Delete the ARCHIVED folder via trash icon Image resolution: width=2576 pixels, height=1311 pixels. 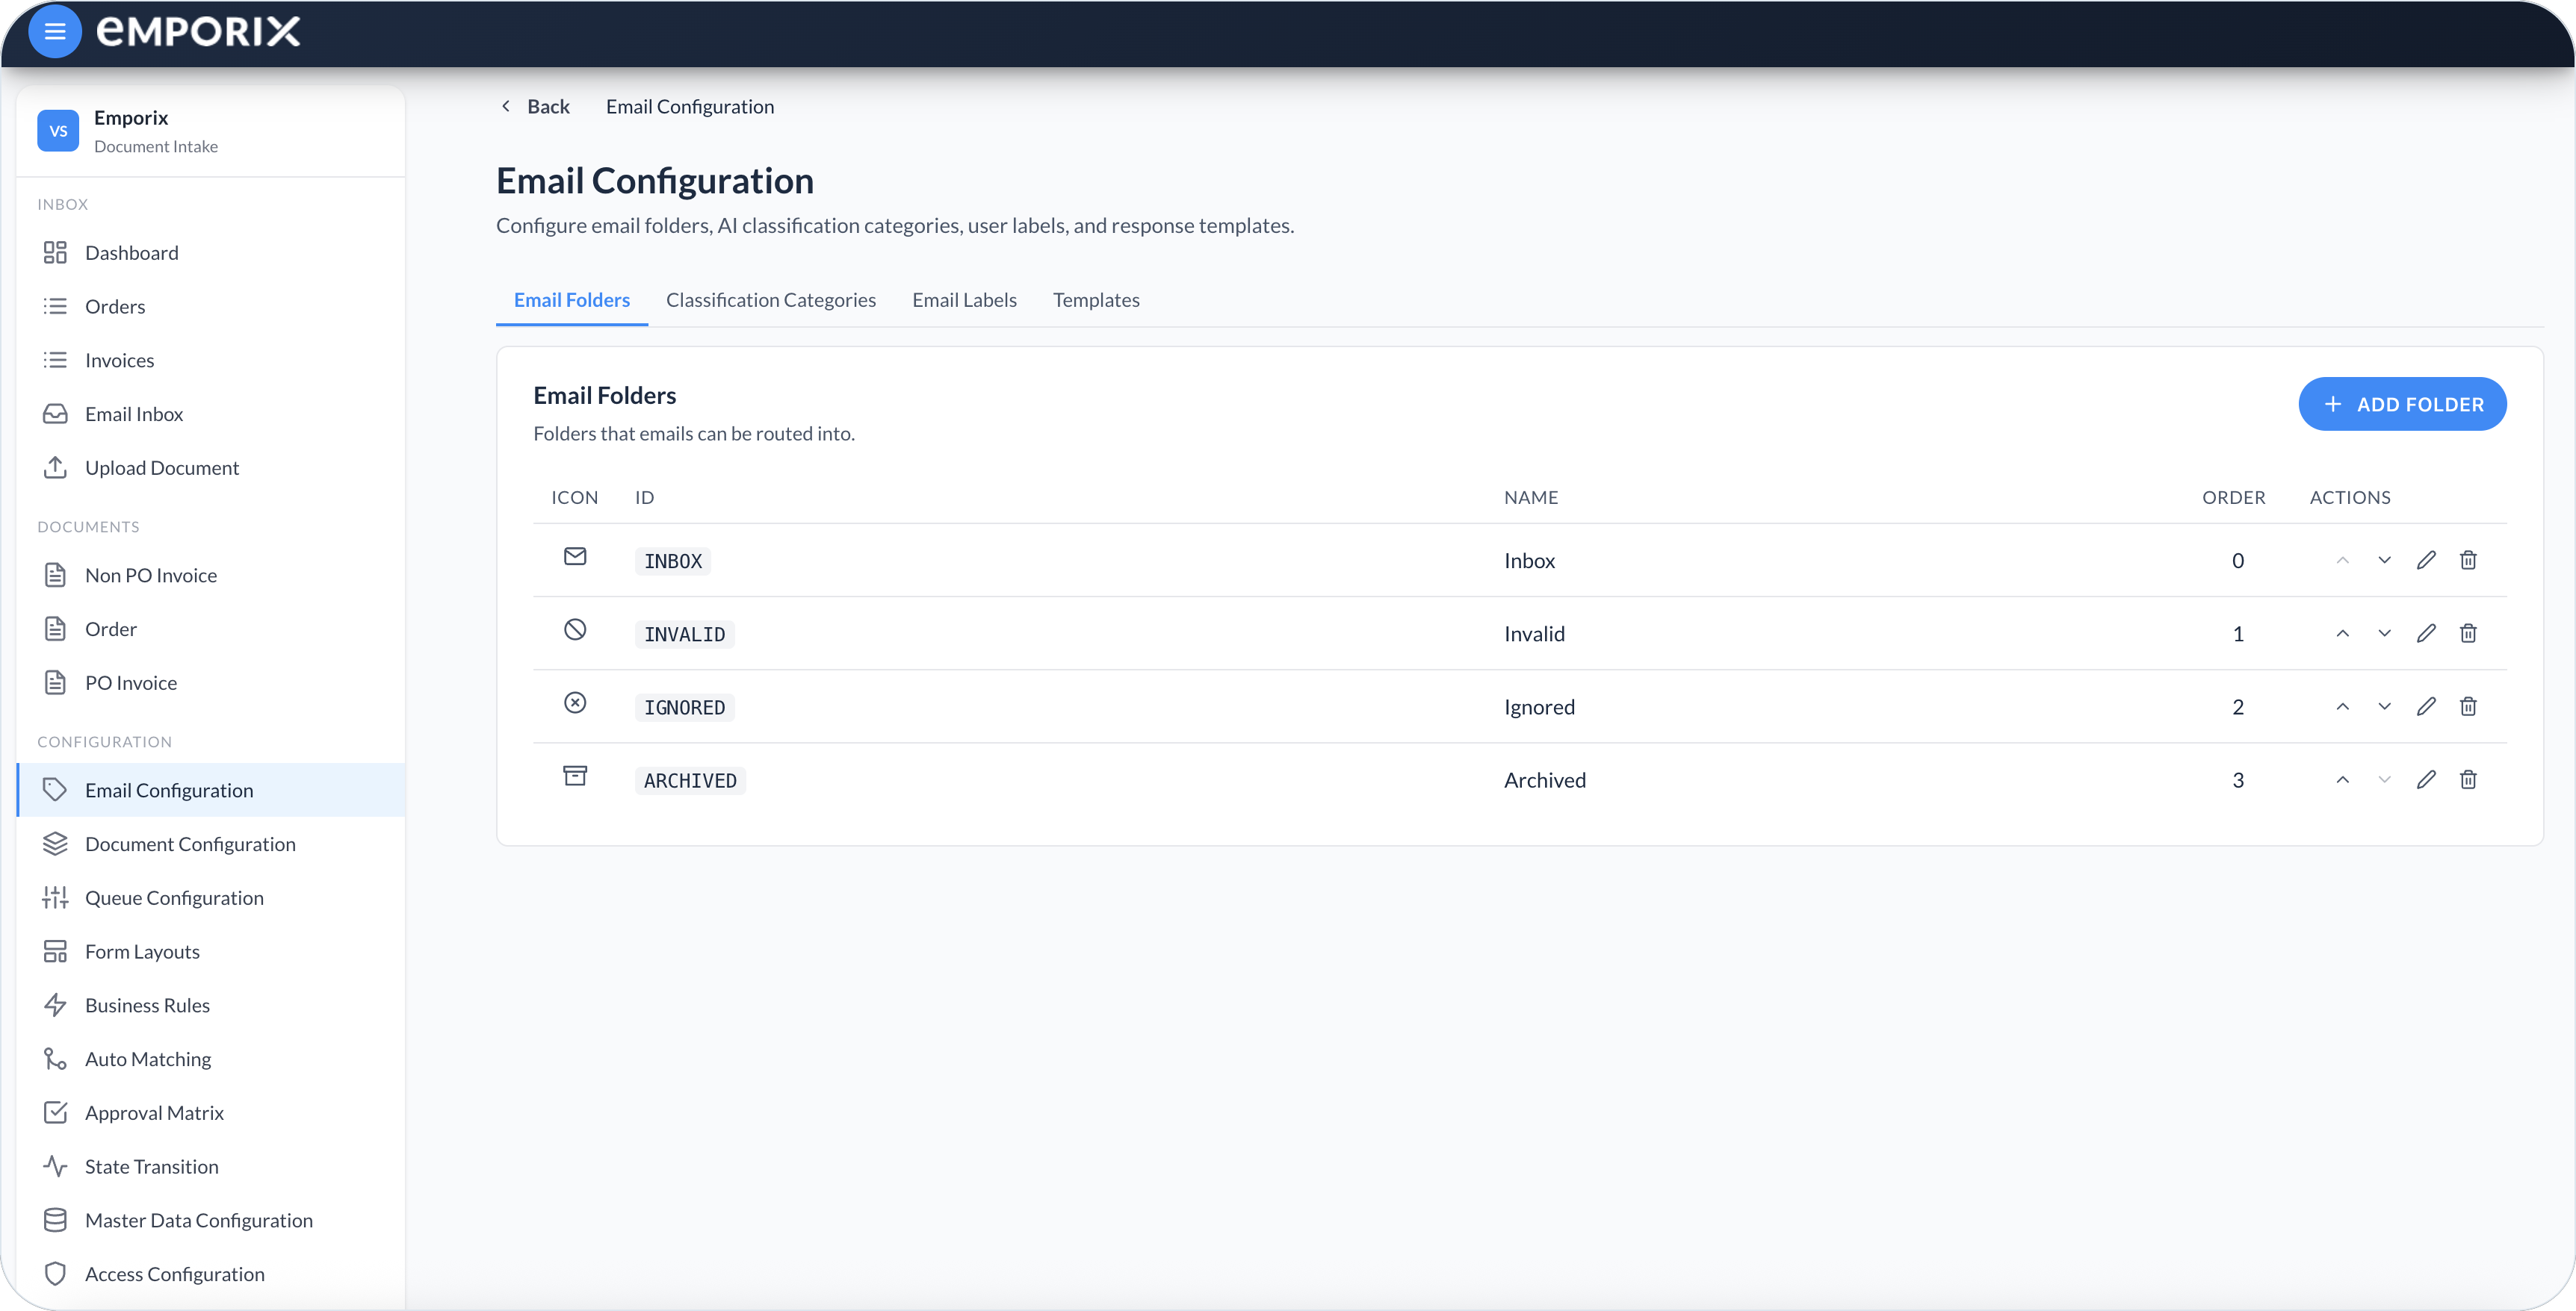2468,779
